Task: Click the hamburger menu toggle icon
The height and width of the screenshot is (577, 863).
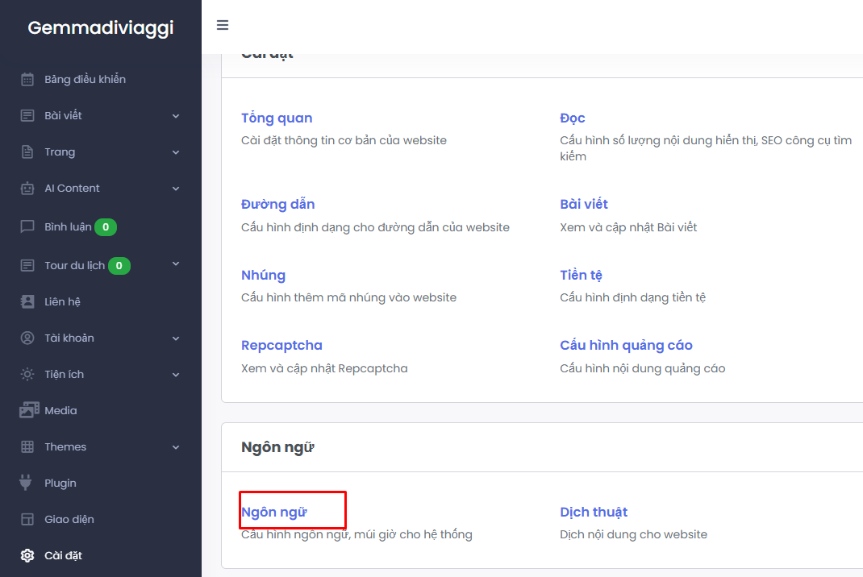Action: tap(223, 25)
